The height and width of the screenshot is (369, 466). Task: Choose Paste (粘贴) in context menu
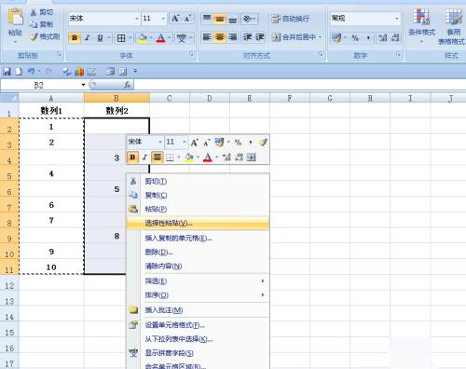pos(198,209)
